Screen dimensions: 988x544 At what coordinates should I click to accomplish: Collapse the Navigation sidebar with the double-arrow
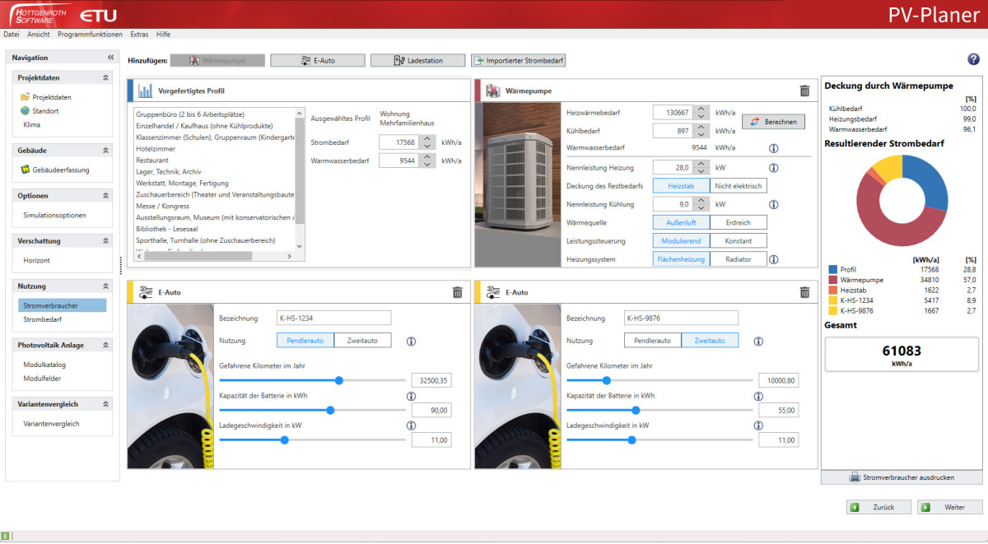pos(112,57)
